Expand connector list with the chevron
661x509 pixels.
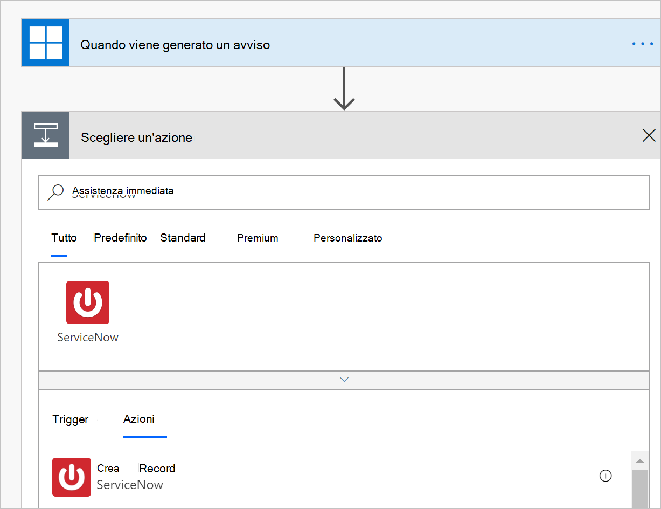(344, 380)
